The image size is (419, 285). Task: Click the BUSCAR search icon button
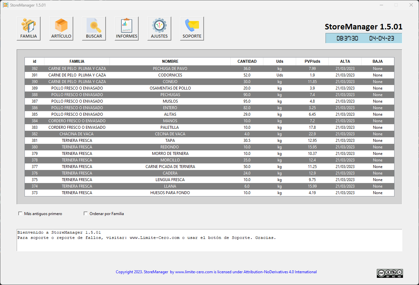[x=94, y=29]
